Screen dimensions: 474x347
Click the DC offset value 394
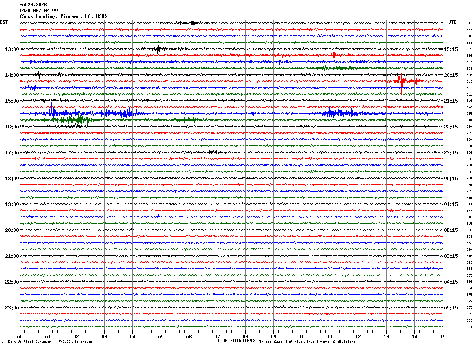[469, 327]
